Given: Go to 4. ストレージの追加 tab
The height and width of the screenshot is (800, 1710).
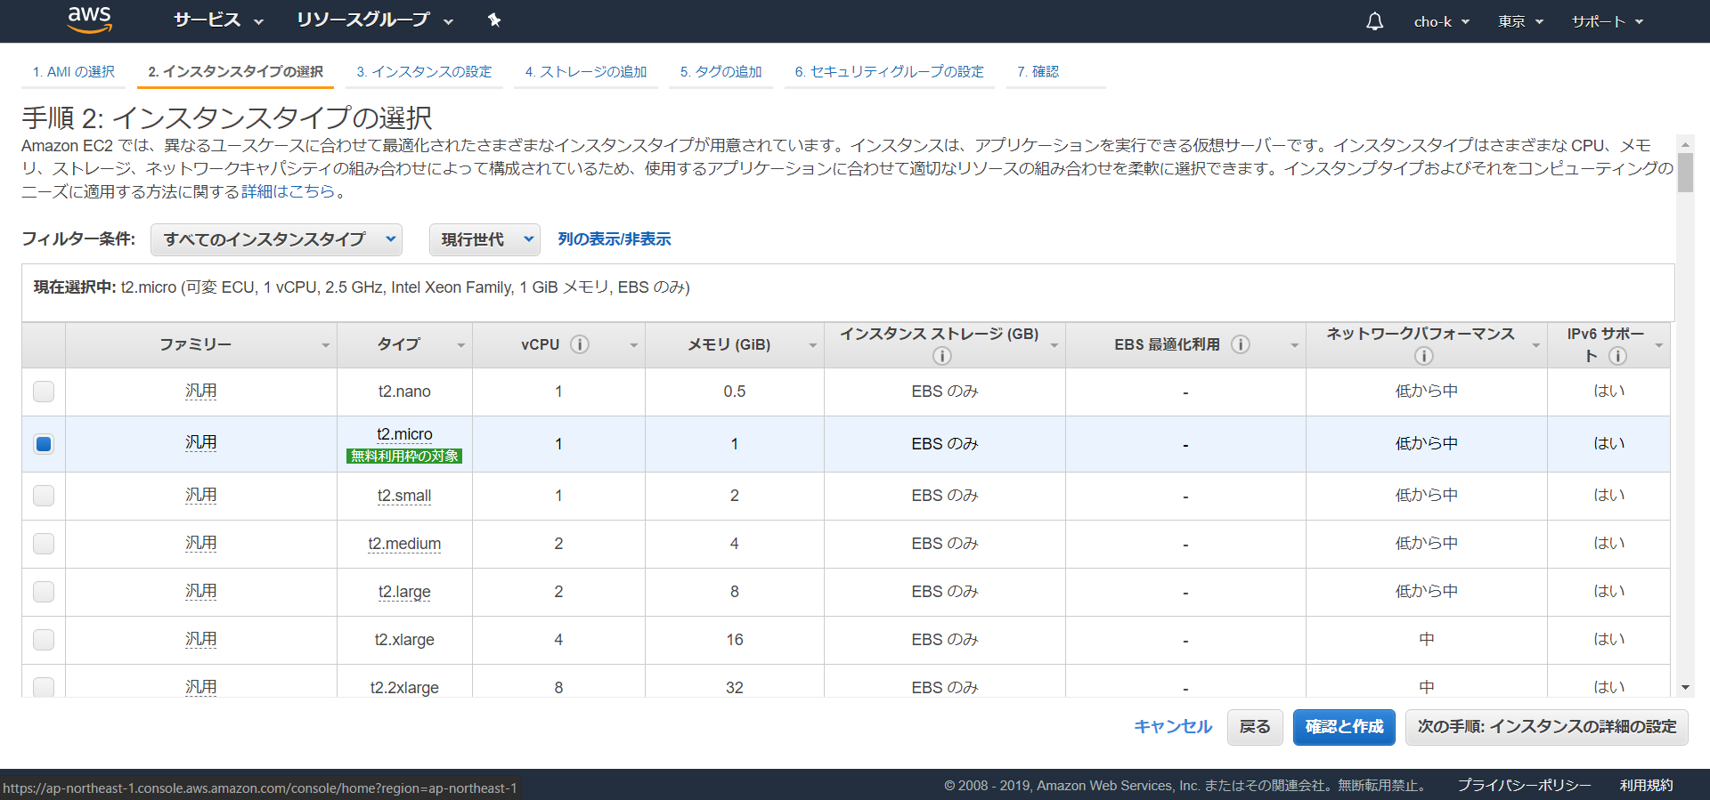Looking at the screenshot, I should tap(586, 72).
